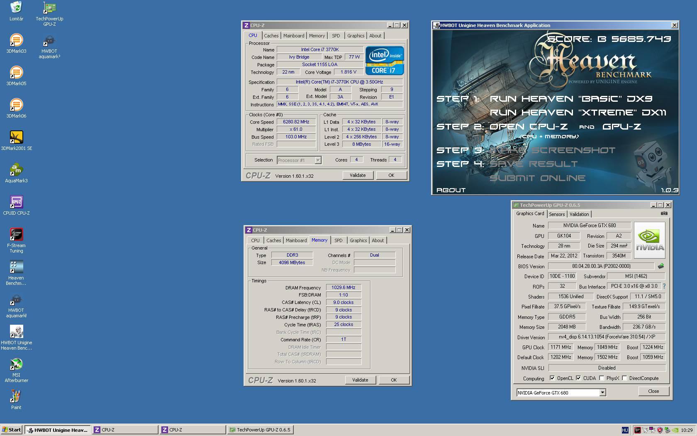697x436 pixels.
Task: Click SAVE RESULT in Heaven window
Action: (x=533, y=164)
